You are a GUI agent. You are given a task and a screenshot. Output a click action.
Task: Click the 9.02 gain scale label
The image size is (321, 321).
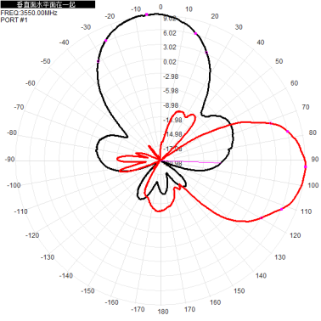[x=170, y=19]
